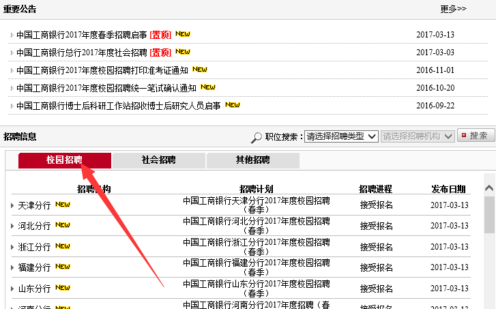Viewport: 496px width, 309px height.
Task: Click the 重要公告 section heading
Action: [x=20, y=9]
